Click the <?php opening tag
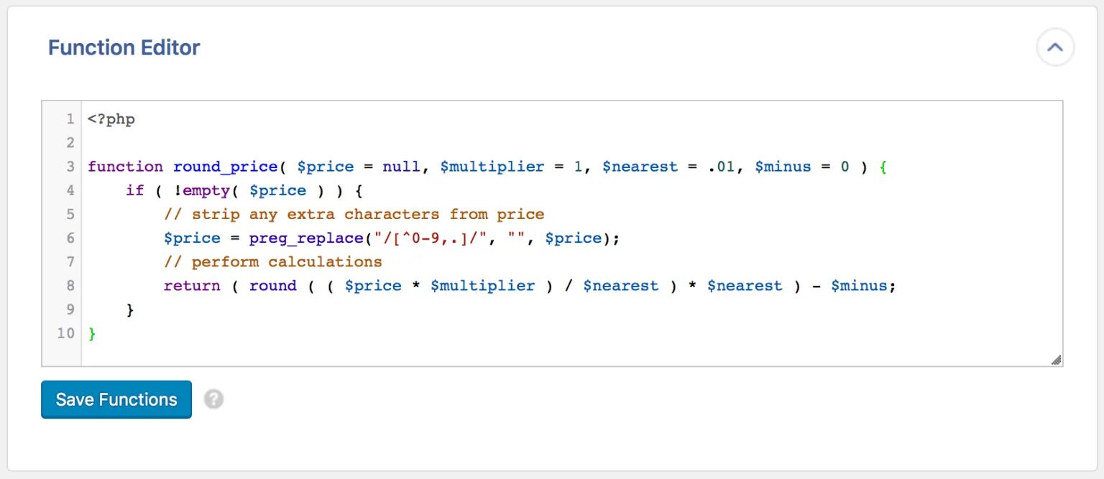The image size is (1104, 479). [111, 119]
